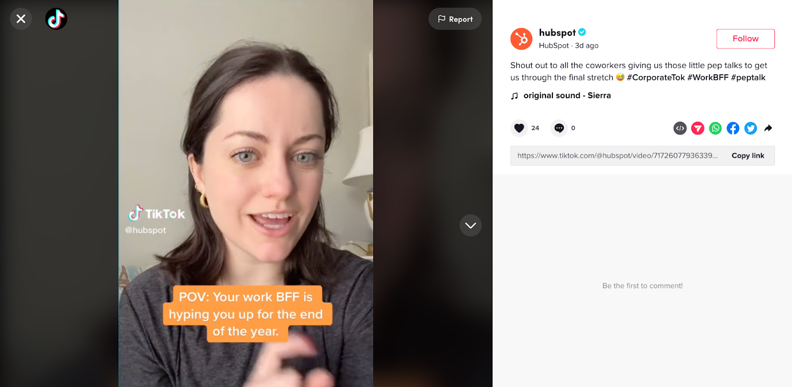Open the hubspot username link
The width and height of the screenshot is (792, 387).
point(557,33)
